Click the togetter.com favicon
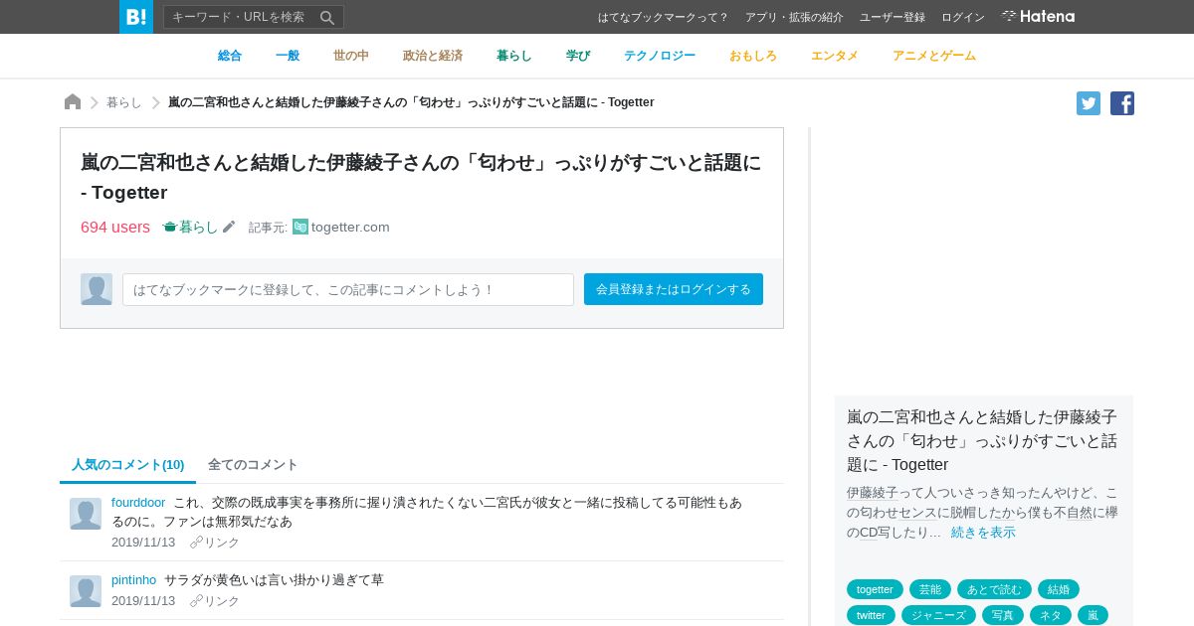Image resolution: width=1194 pixels, height=626 pixels. coord(300,227)
